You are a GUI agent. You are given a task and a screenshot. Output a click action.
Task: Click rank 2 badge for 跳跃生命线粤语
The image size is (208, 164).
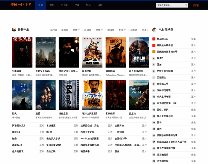pos(154,45)
